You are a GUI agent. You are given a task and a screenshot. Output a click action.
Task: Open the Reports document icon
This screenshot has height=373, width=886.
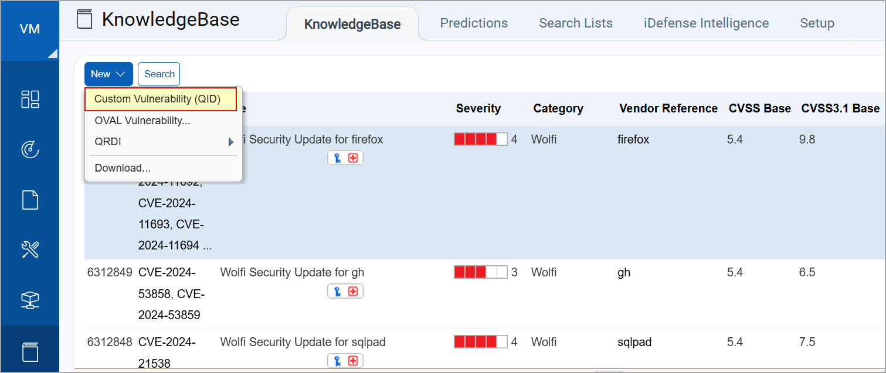[30, 200]
